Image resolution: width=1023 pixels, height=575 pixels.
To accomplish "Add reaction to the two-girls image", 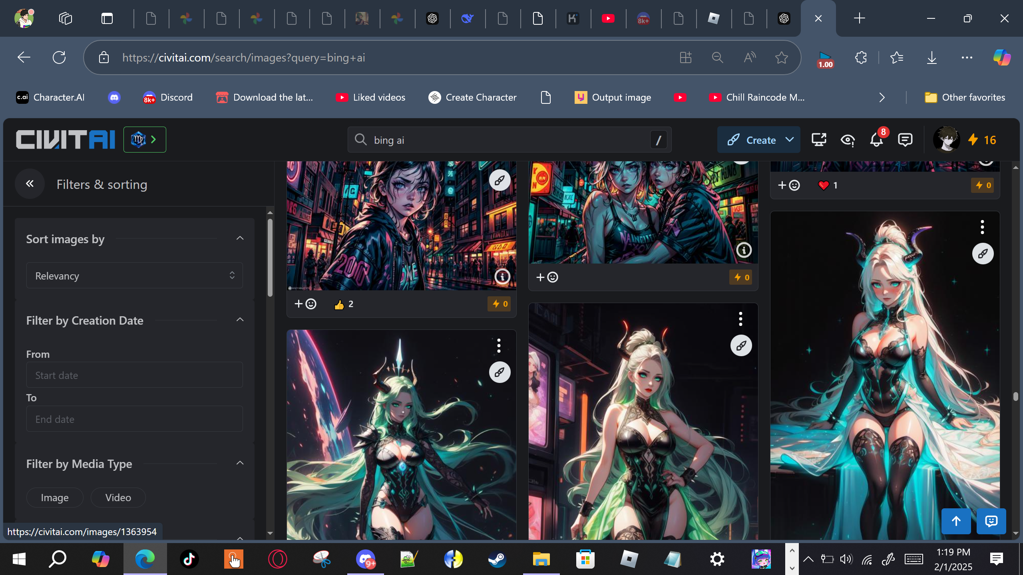I will point(547,277).
